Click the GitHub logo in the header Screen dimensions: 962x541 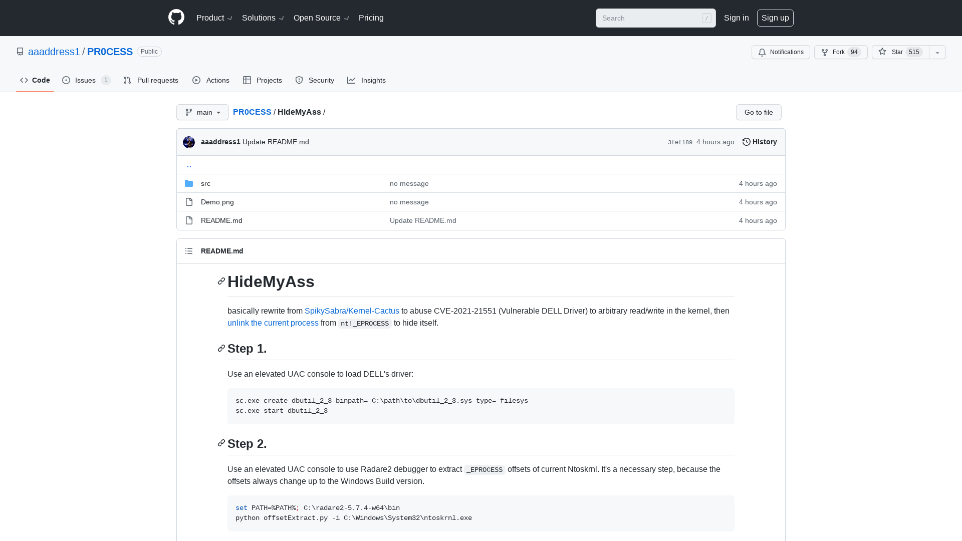point(176,18)
